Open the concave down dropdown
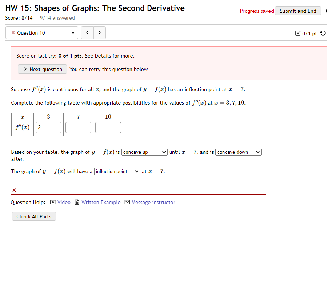Image resolution: width=327 pixels, height=286 pixels. (238, 152)
